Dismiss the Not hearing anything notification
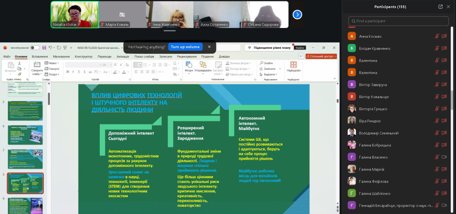 [209, 47]
